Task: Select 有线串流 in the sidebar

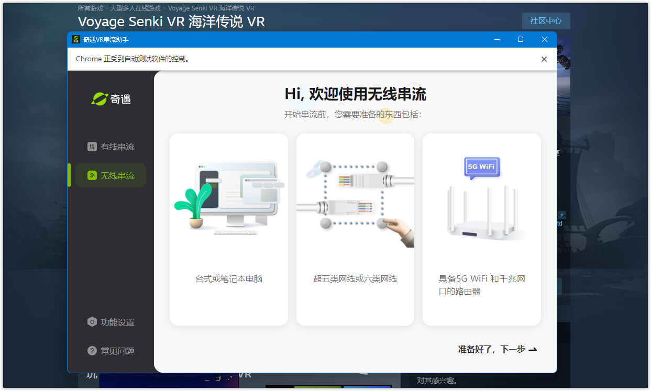Action: 111,147
